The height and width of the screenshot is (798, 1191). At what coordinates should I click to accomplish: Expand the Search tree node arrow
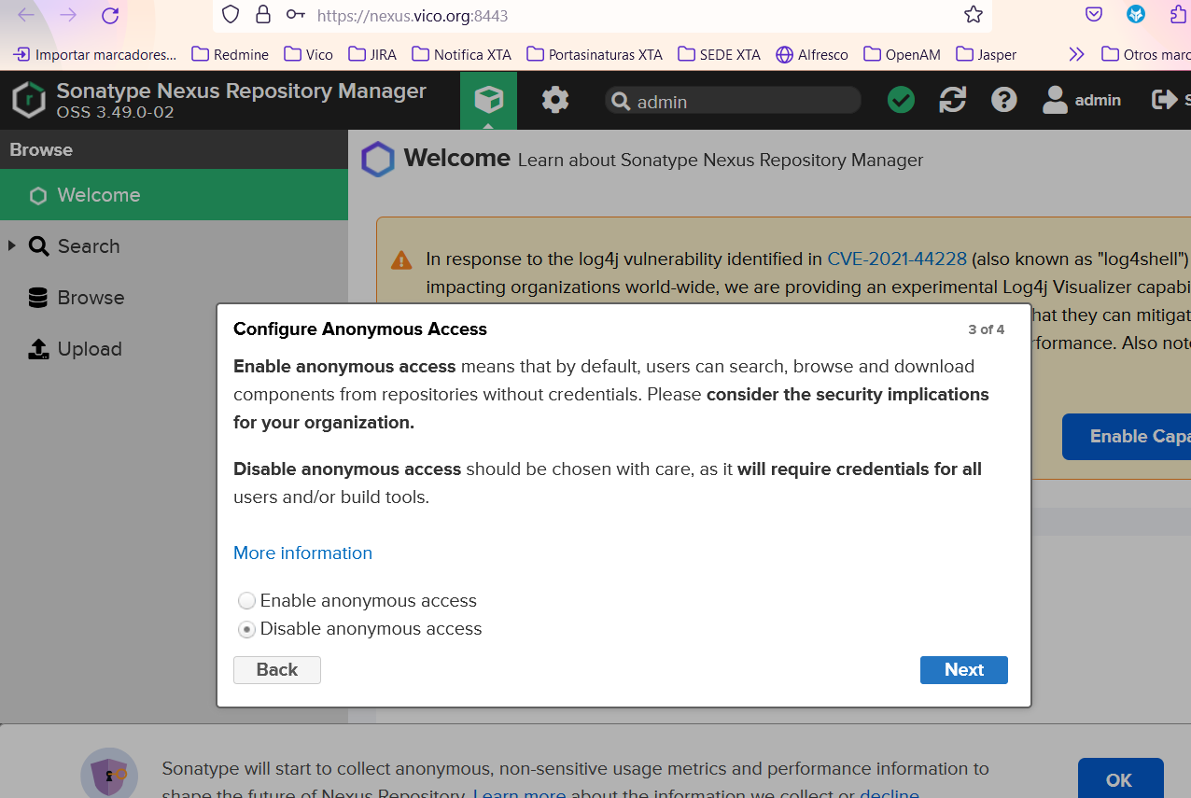12,245
